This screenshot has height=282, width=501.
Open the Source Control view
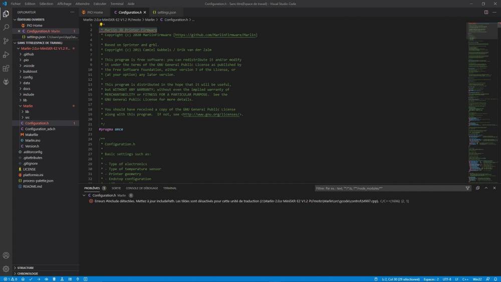click(x=6, y=41)
